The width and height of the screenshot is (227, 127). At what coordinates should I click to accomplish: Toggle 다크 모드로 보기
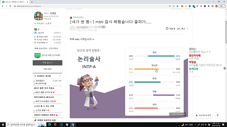click(203, 115)
